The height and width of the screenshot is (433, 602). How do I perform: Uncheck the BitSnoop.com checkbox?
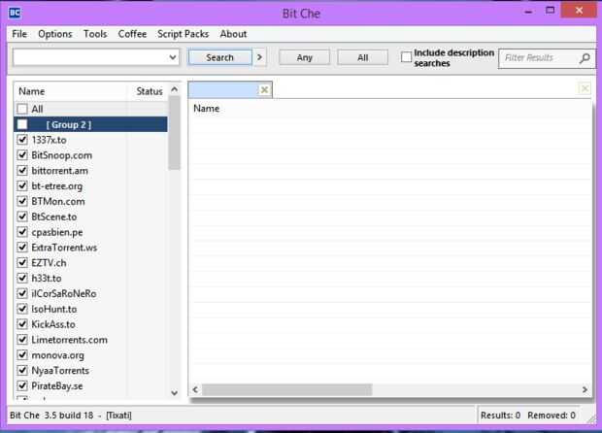22,155
